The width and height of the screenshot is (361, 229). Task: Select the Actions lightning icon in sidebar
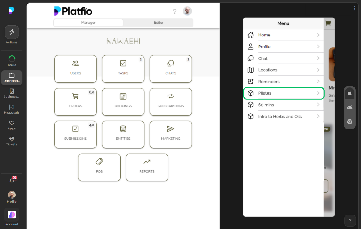[x=12, y=32]
